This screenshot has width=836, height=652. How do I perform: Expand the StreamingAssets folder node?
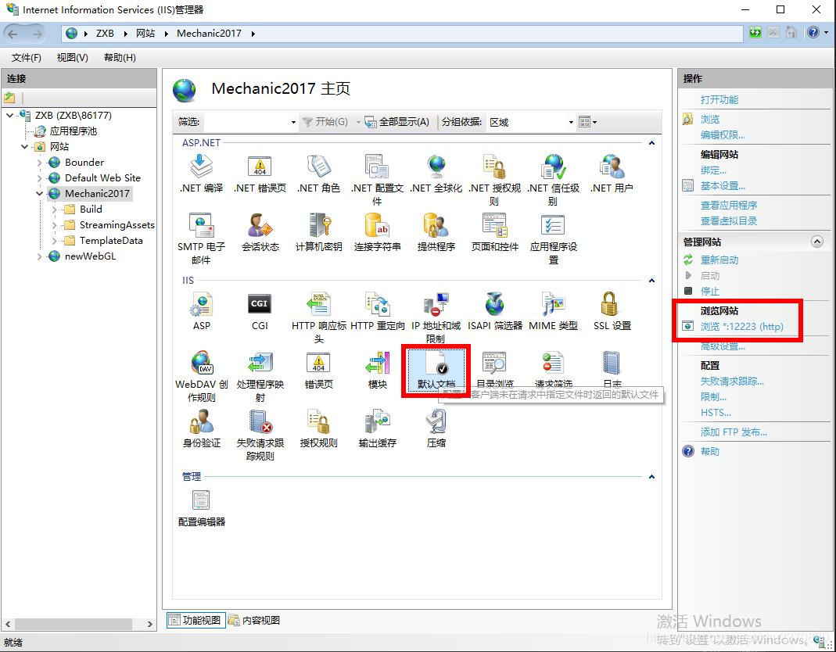pyautogui.click(x=55, y=225)
